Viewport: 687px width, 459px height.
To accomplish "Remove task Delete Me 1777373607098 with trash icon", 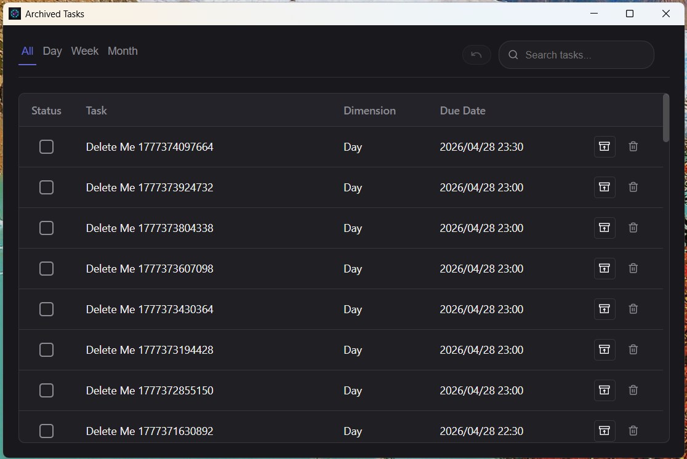I will [x=633, y=268].
